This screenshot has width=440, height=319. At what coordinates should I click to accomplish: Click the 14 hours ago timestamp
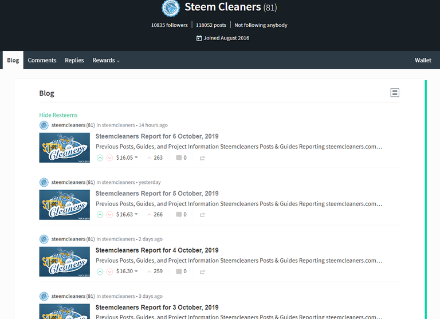click(x=153, y=125)
